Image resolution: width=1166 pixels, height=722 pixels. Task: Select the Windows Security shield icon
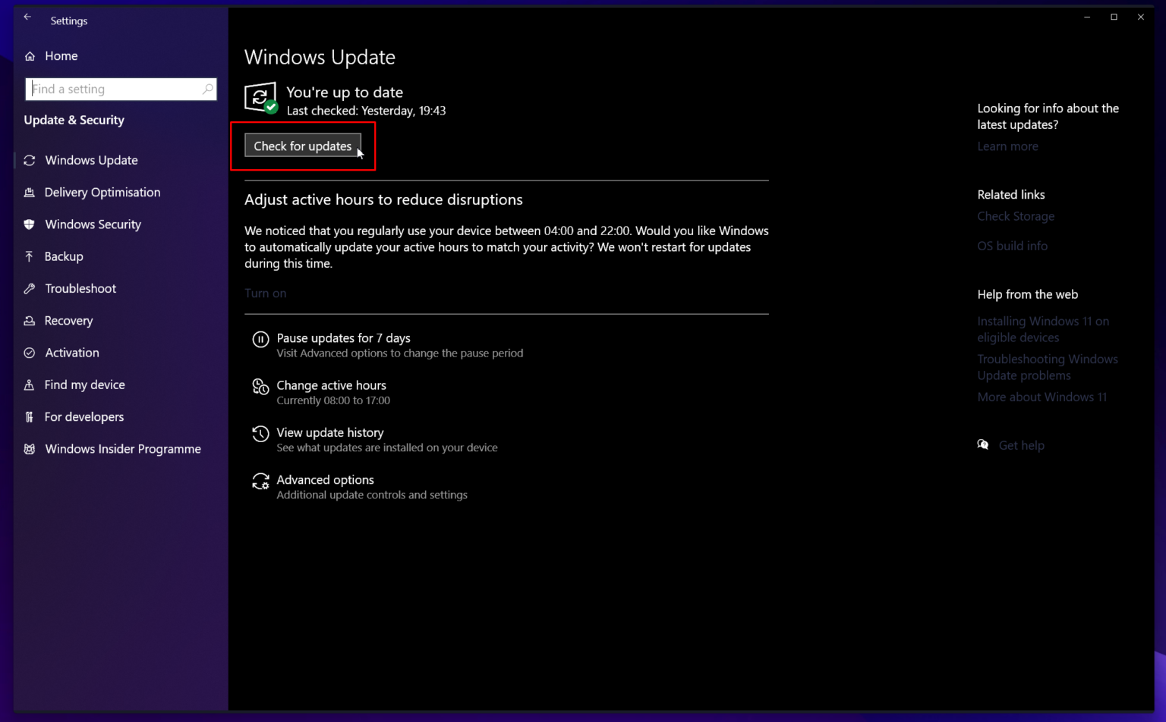[29, 224]
